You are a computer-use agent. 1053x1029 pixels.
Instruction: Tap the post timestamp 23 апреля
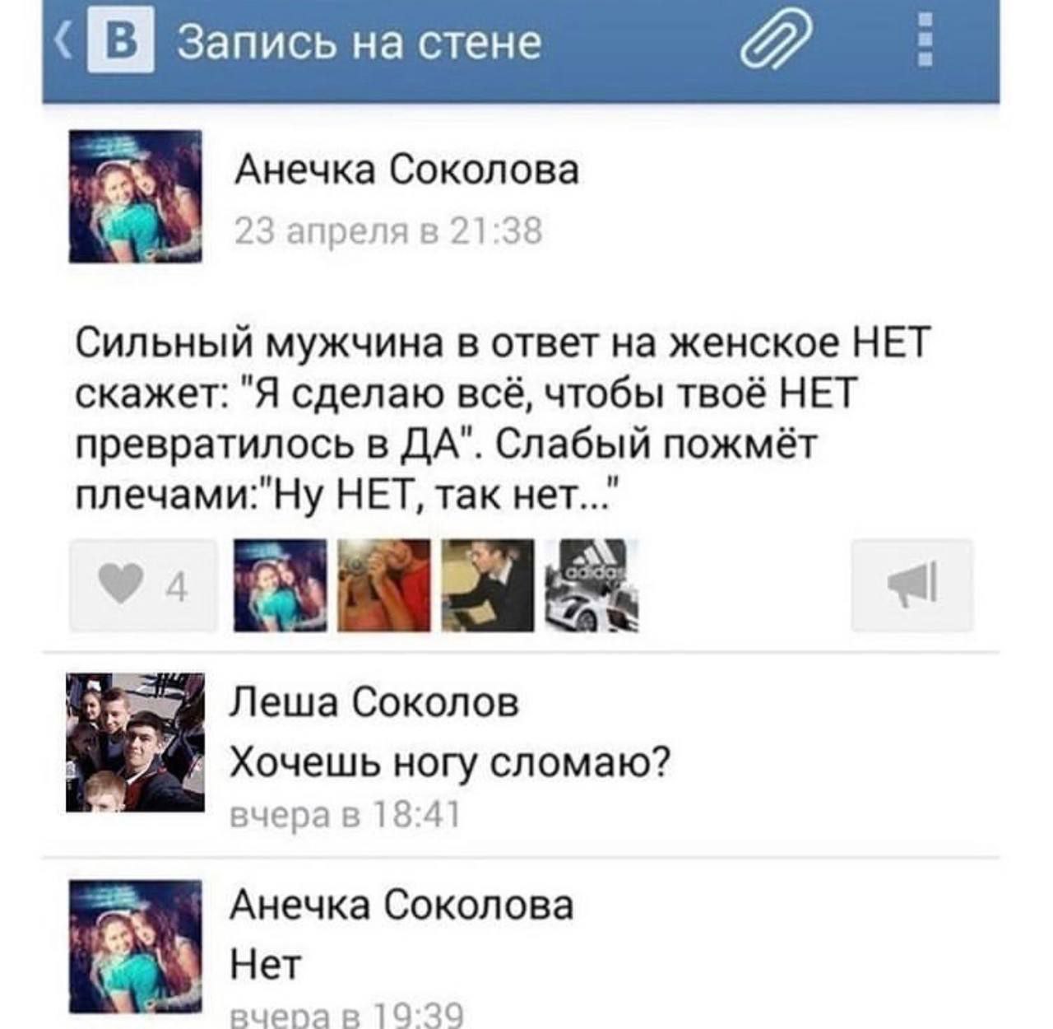[x=388, y=232]
